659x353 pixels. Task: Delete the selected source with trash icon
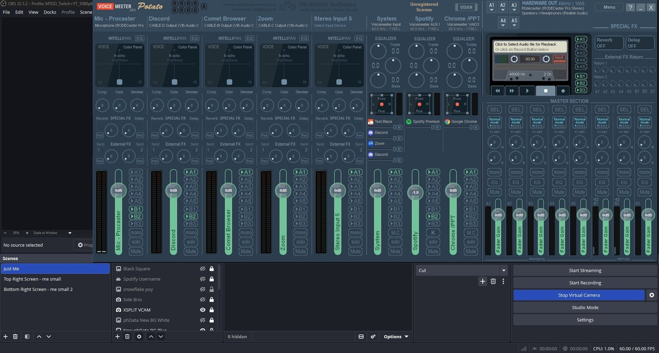[127, 337]
